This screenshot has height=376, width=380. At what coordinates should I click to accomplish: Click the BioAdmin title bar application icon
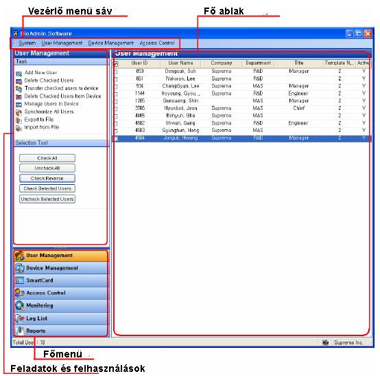tap(16, 33)
